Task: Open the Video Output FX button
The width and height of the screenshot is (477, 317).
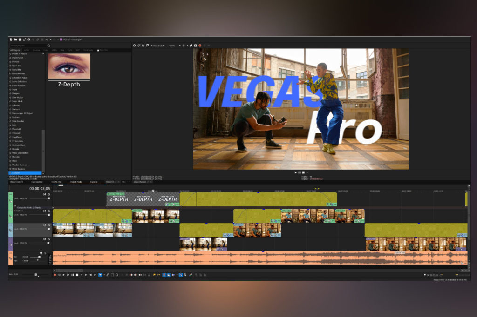Action: [143, 46]
